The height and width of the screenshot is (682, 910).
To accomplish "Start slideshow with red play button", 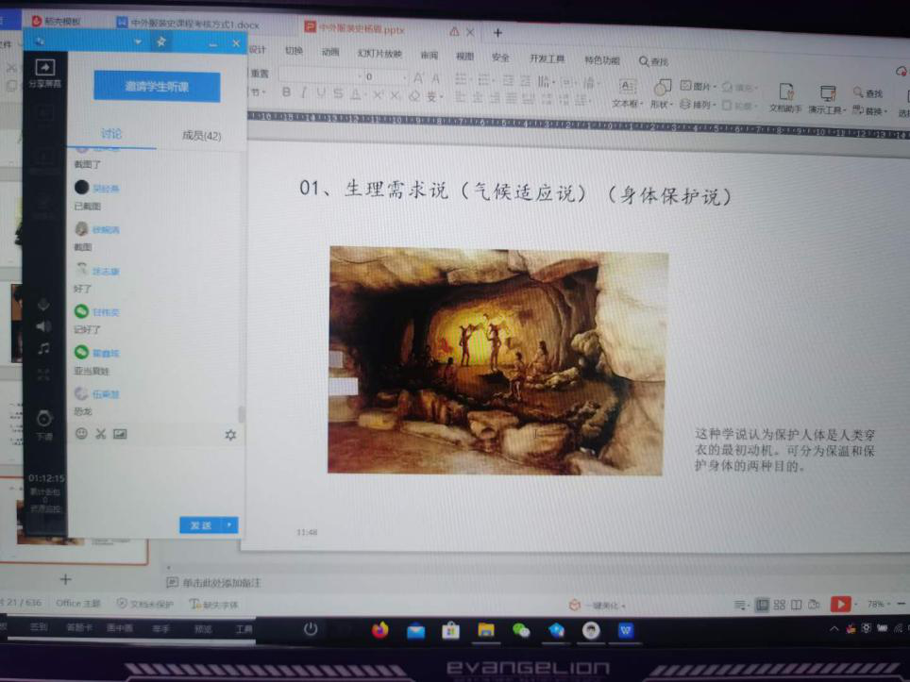I will (x=840, y=604).
